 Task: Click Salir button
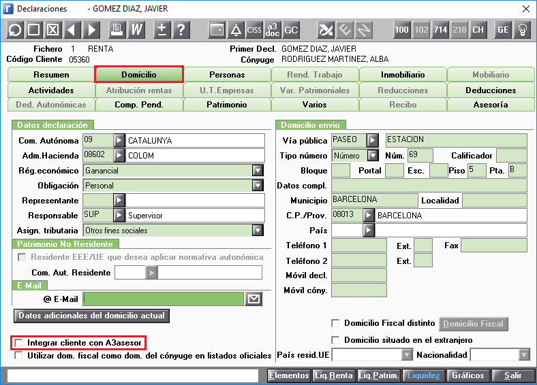[513, 375]
